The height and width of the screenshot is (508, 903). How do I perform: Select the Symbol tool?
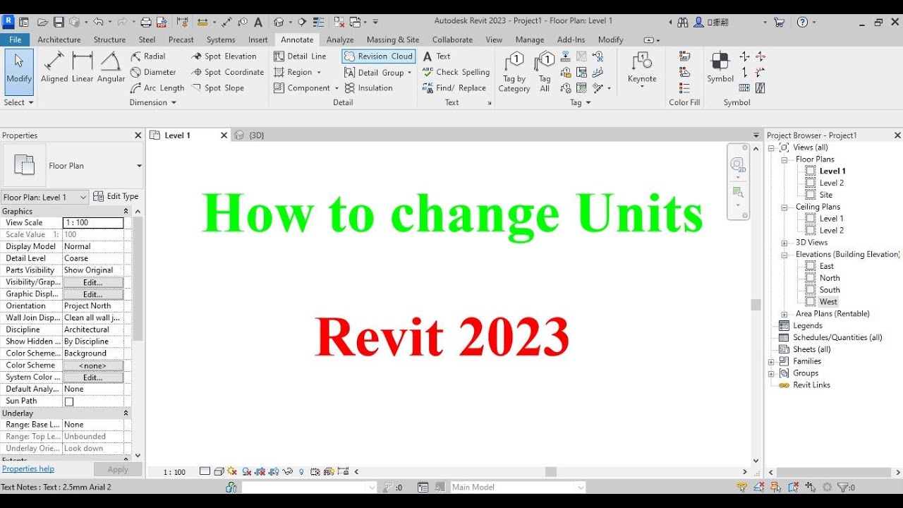720,68
